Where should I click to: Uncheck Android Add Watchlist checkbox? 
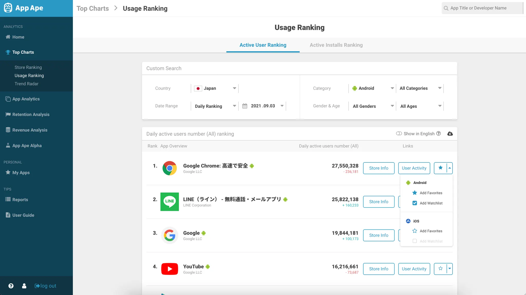coord(415,203)
